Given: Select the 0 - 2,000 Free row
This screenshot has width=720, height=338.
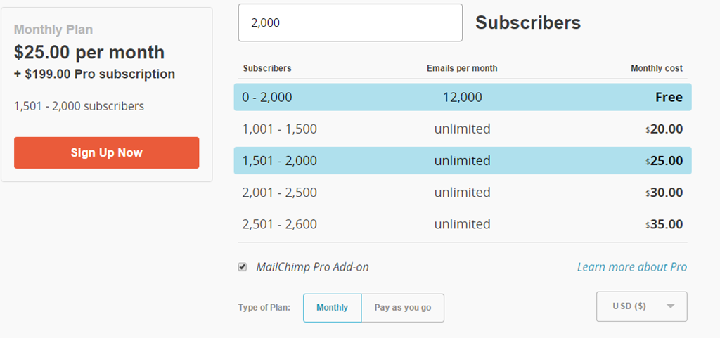Looking at the screenshot, I should coord(462,97).
